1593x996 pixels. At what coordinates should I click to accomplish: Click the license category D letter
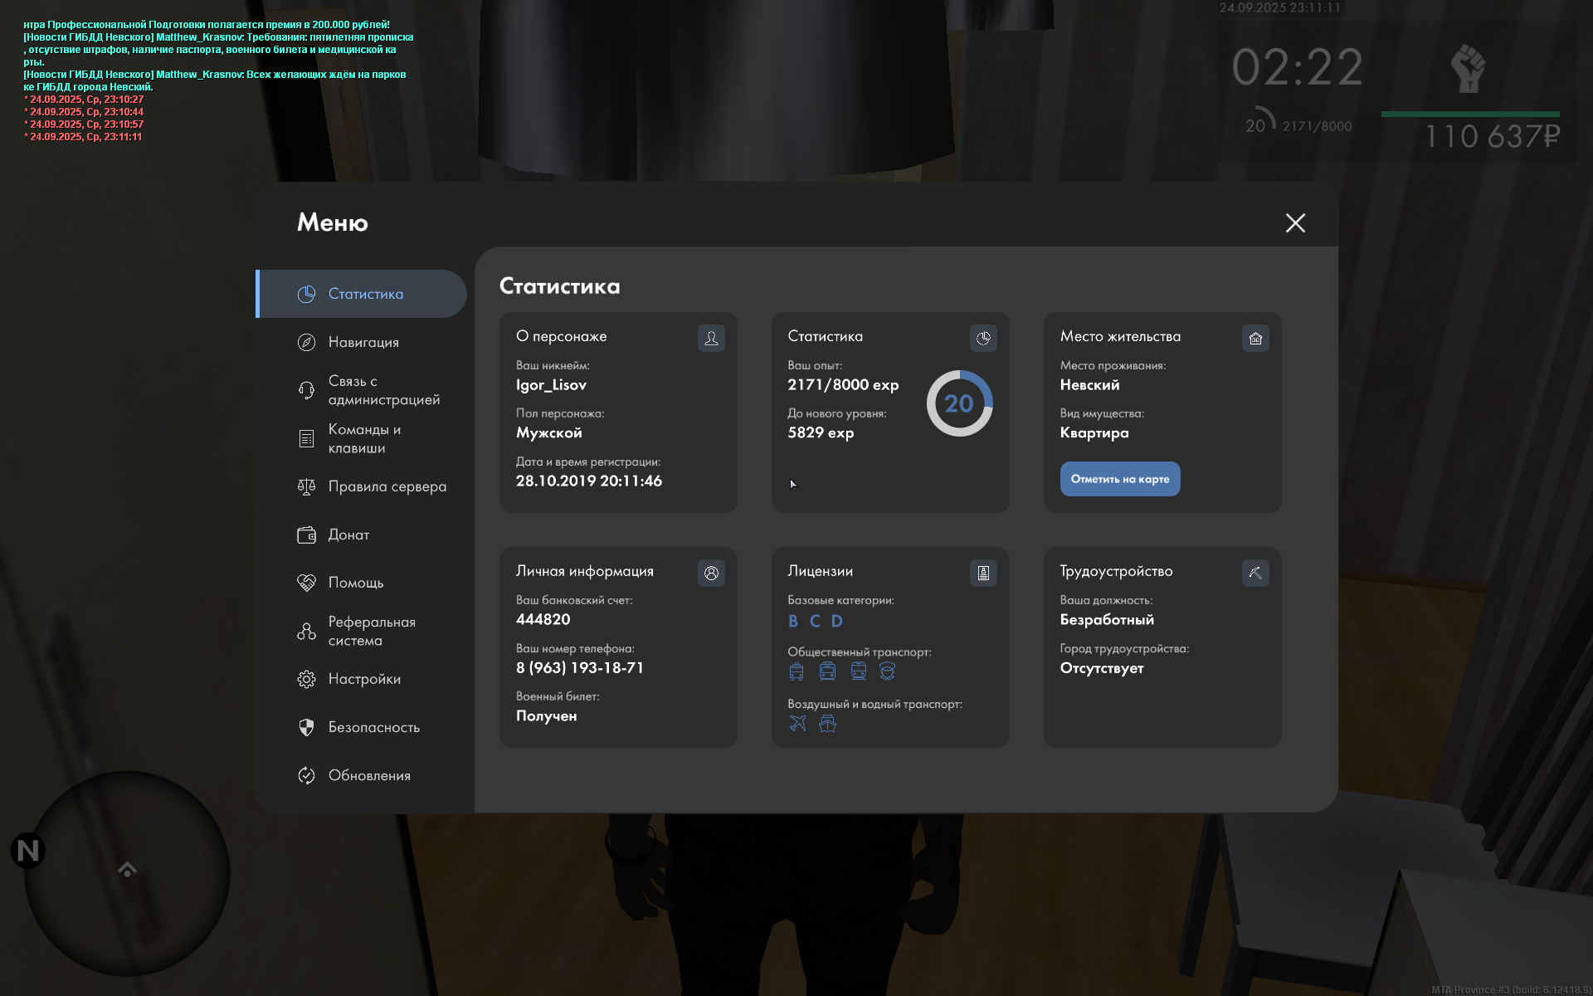coord(836,621)
